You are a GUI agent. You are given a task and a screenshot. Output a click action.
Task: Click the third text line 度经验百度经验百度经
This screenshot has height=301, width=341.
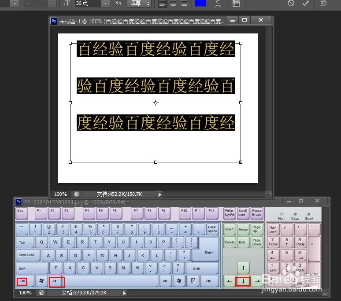[x=156, y=122]
